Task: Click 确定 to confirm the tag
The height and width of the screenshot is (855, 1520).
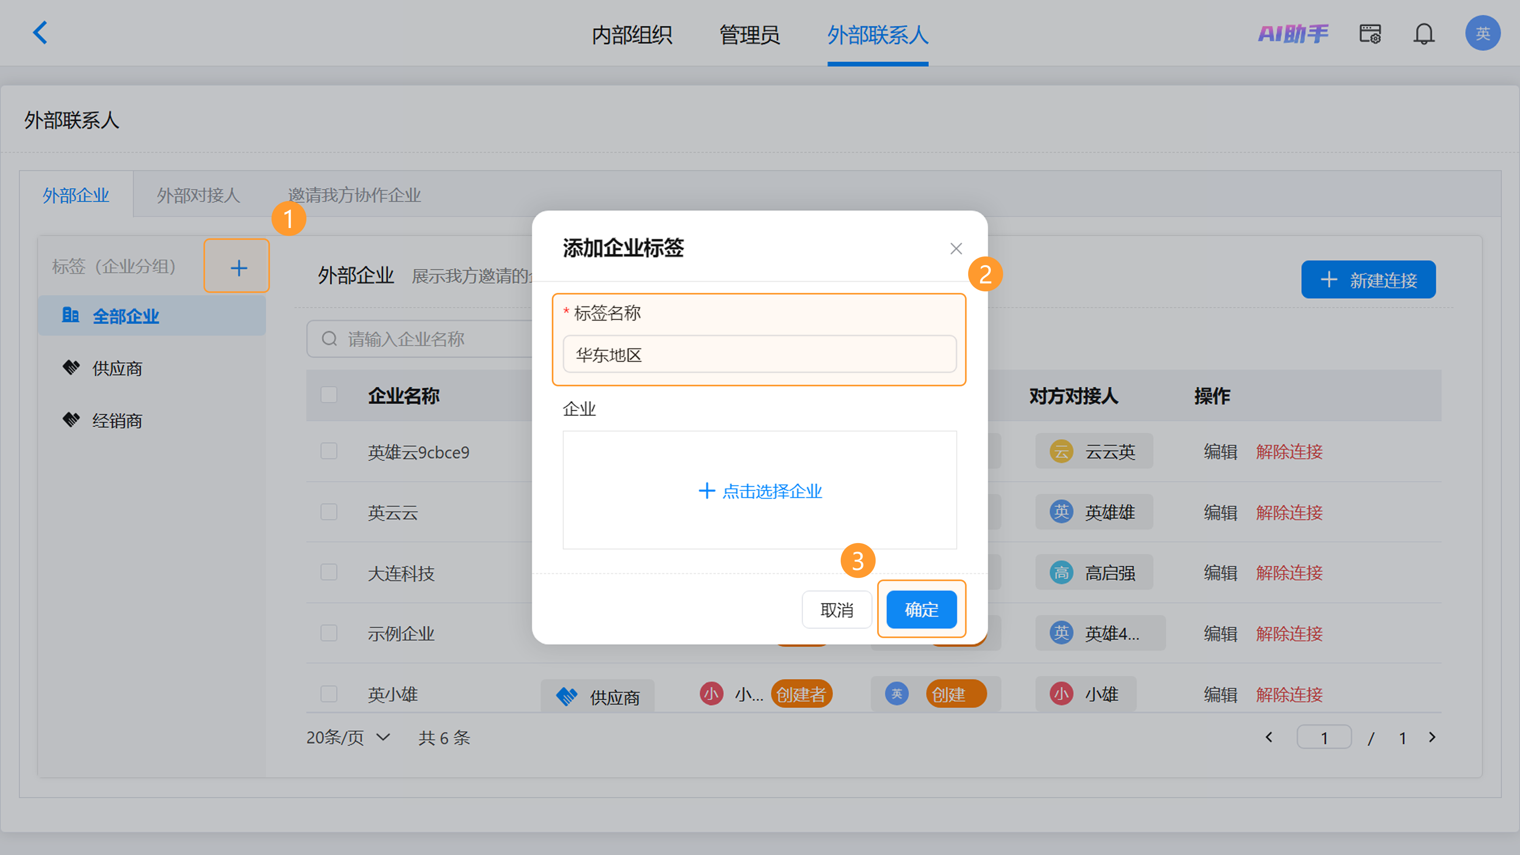Action: click(921, 610)
